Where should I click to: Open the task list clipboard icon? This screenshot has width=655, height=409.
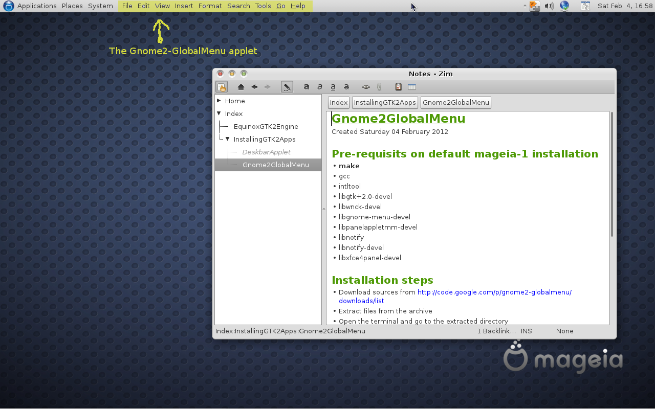pos(398,87)
